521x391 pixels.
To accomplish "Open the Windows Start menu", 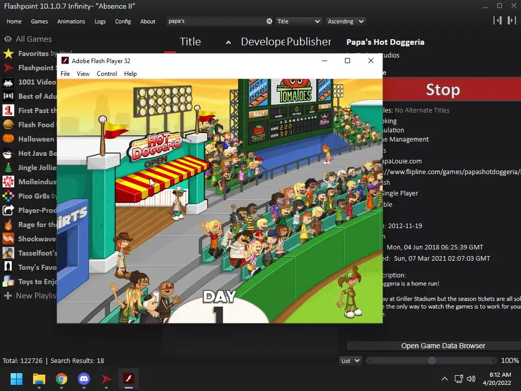I will click(x=16, y=379).
